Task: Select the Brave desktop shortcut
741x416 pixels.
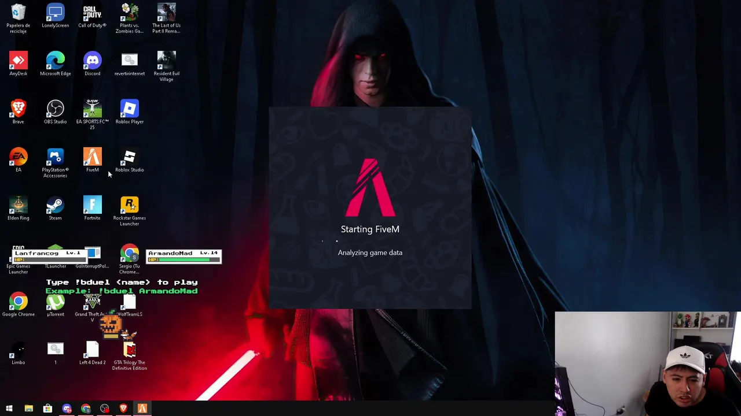Action: [x=18, y=112]
